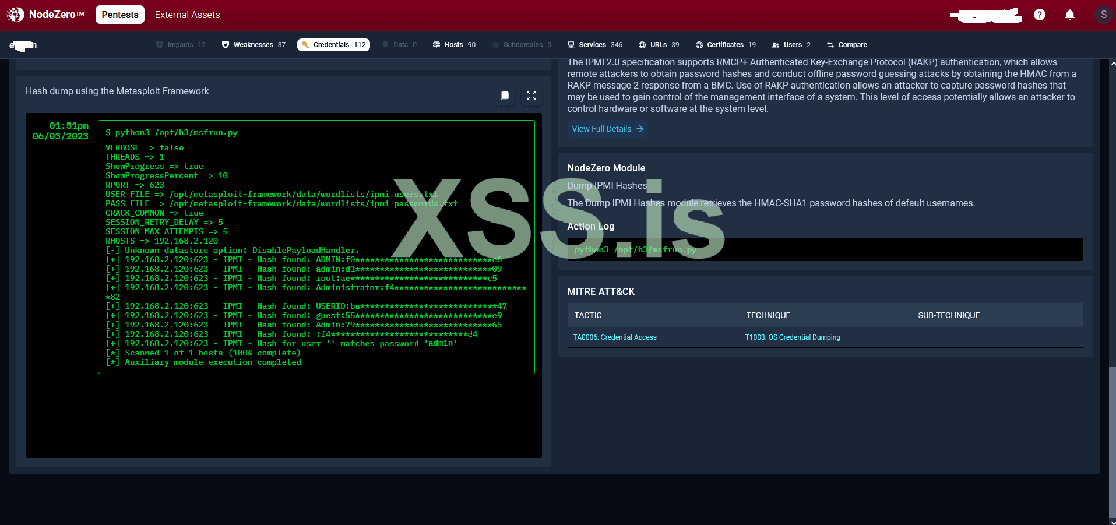Click the URLs globe icon
The height and width of the screenshot is (525, 1116).
(x=642, y=45)
